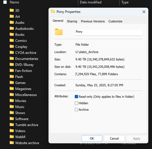Click the Miscellaneous folder name text
The height and width of the screenshot is (149, 152).
26,95
